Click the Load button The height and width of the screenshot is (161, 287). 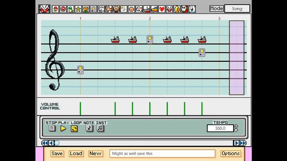click(76, 153)
